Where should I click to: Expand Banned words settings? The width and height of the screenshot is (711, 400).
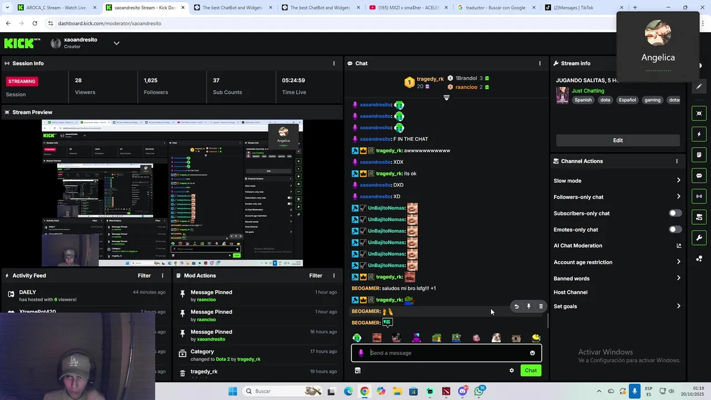tap(678, 278)
